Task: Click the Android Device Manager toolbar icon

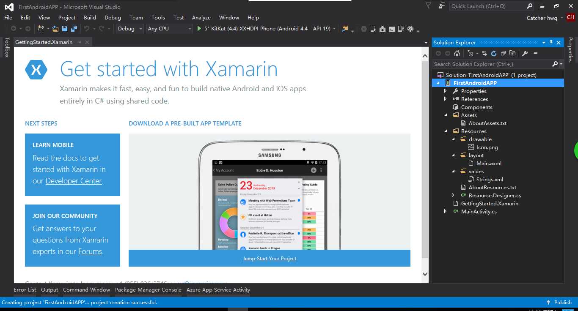Action: (373, 29)
